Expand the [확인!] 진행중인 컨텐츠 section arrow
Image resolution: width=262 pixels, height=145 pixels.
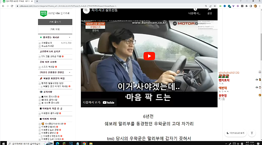tap(70, 73)
